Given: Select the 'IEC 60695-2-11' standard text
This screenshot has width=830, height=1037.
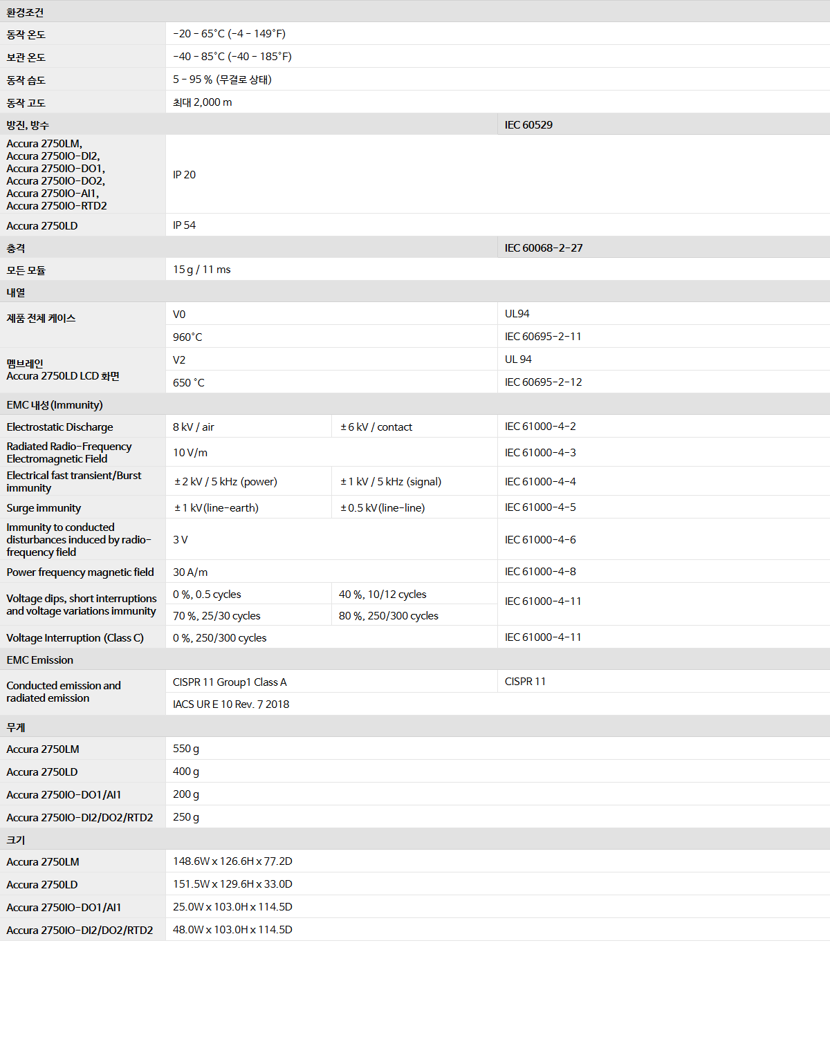Looking at the screenshot, I should 543,337.
